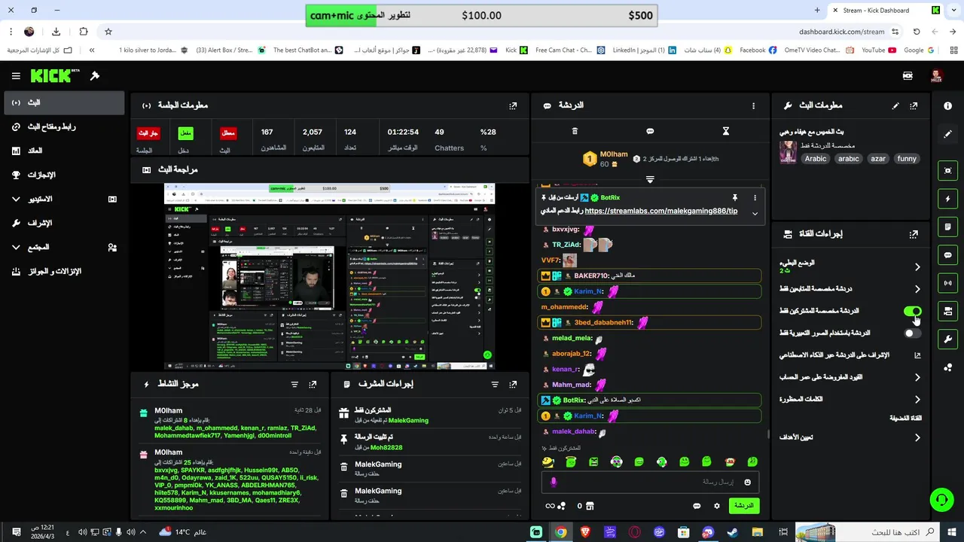Open the hamburger menu beside the Kick logo
The image size is (964, 542).
point(16,76)
